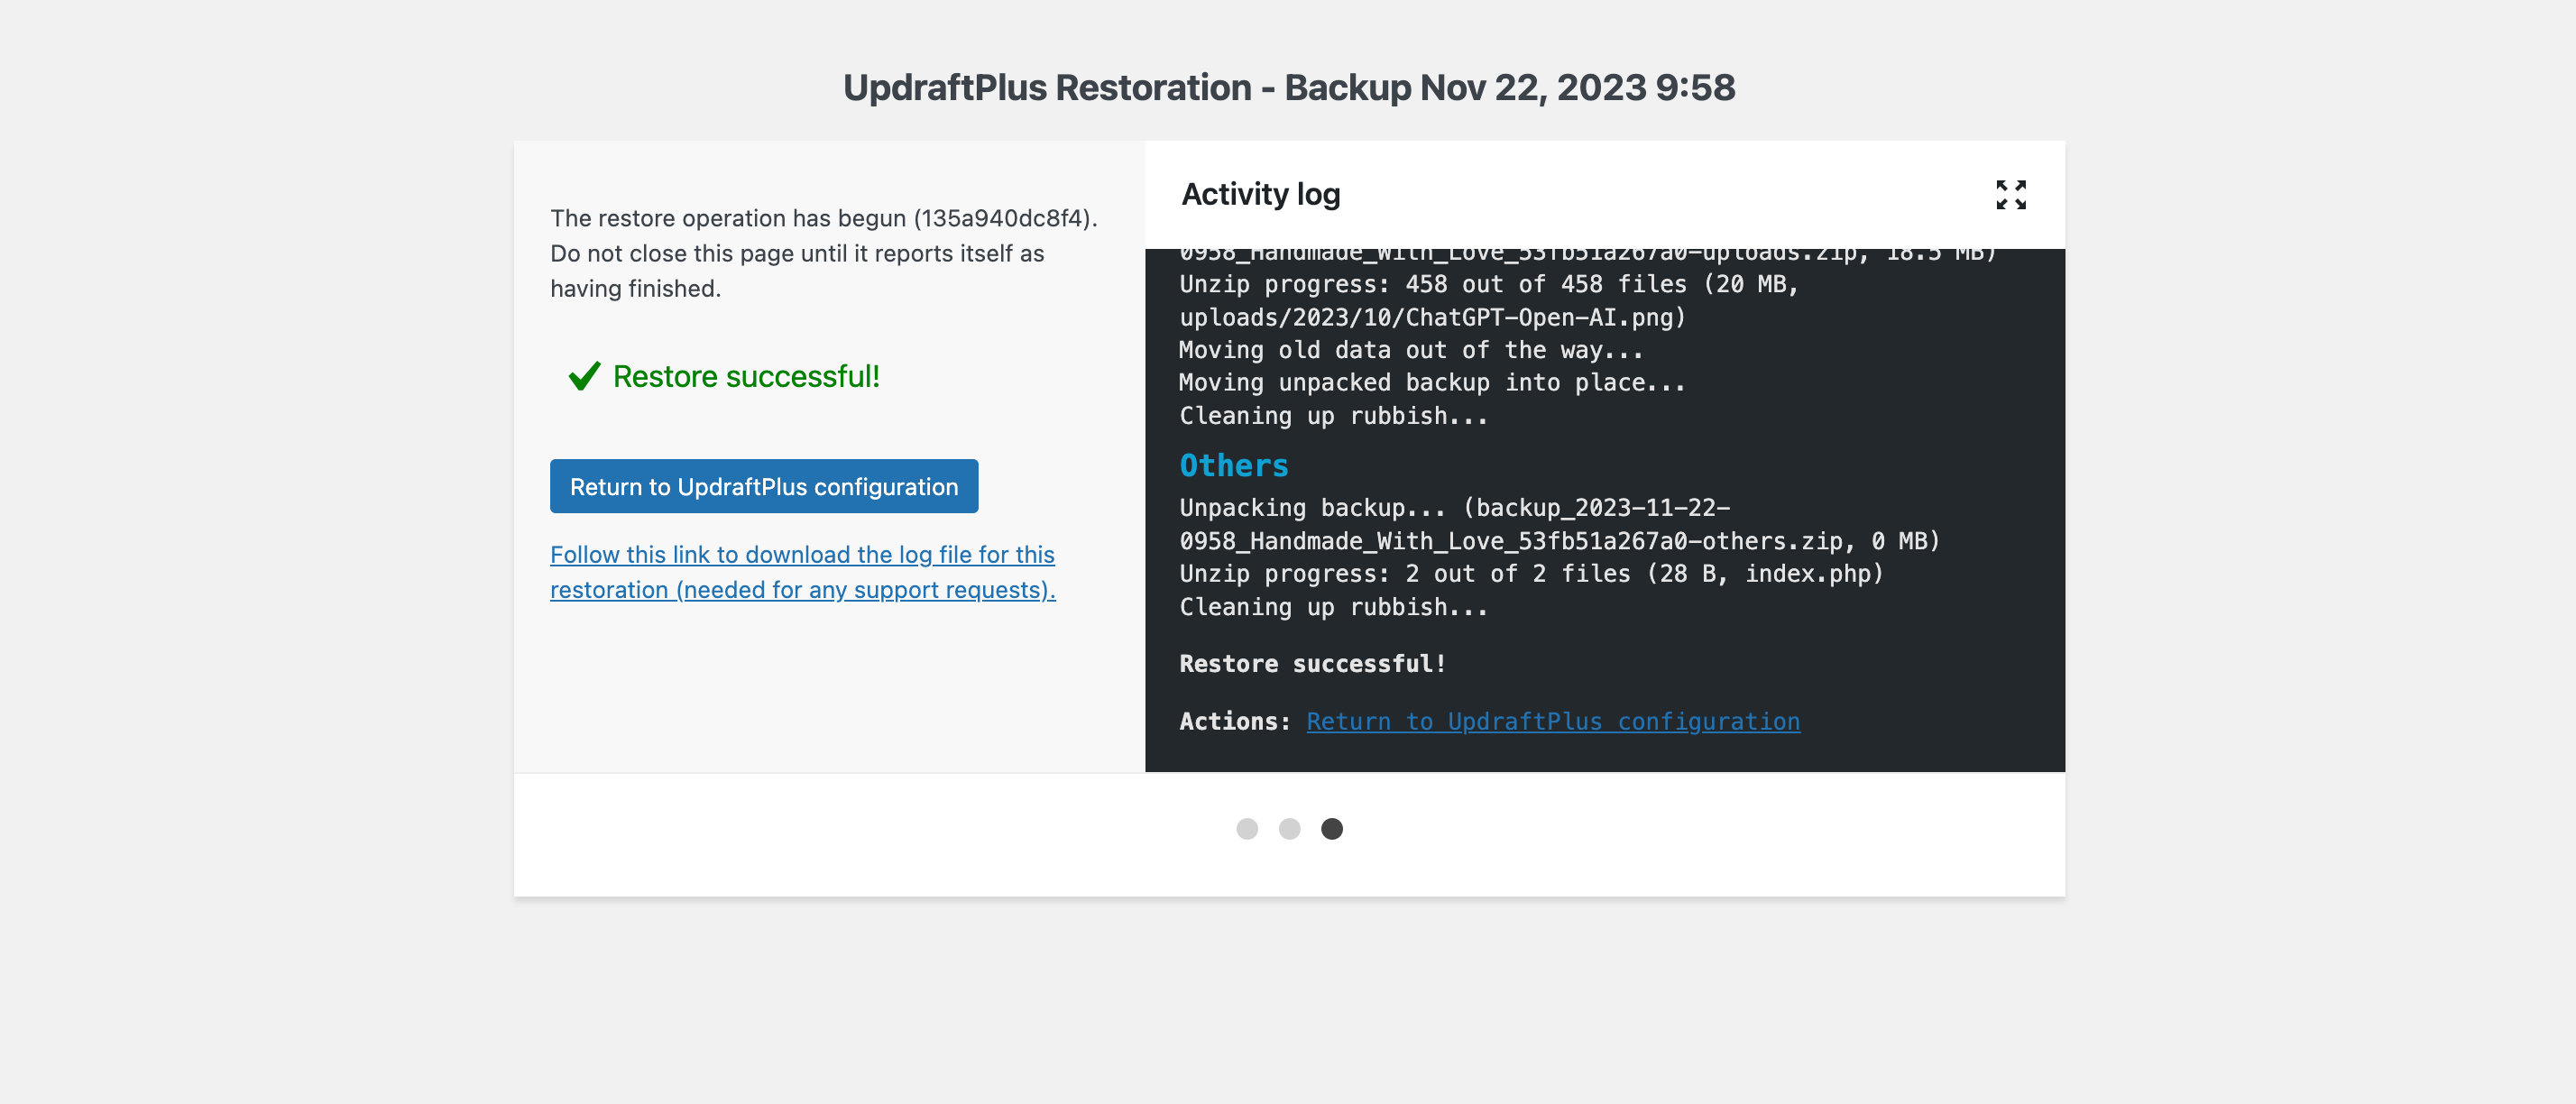Click the Actions: label in the log
This screenshot has height=1104, width=2576.
1235,721
